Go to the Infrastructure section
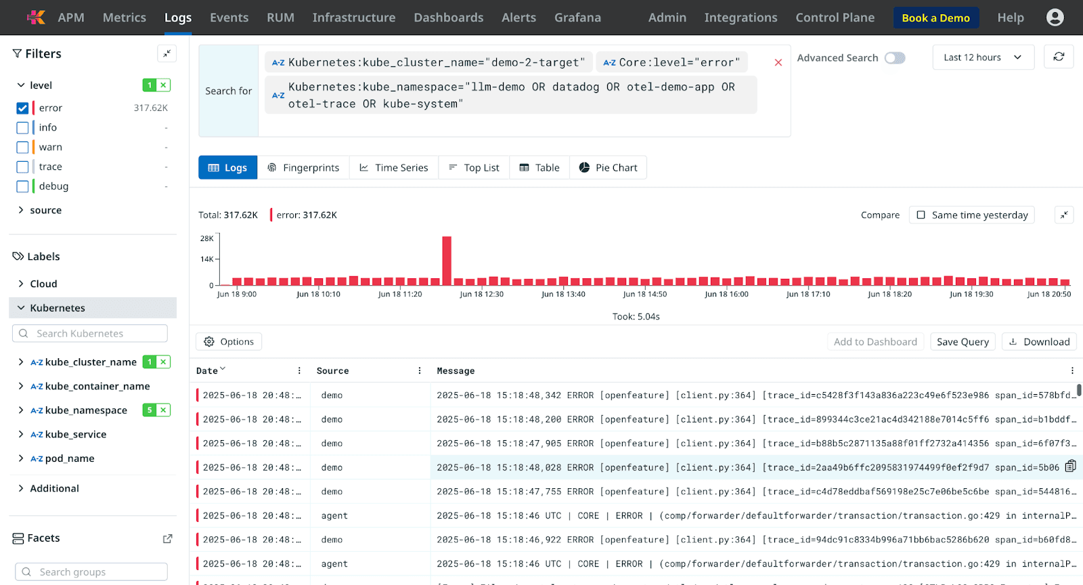The width and height of the screenshot is (1083, 585). click(354, 18)
